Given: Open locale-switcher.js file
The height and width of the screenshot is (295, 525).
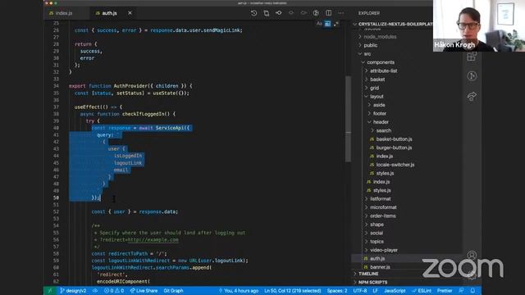Looking at the screenshot, I should (395, 165).
